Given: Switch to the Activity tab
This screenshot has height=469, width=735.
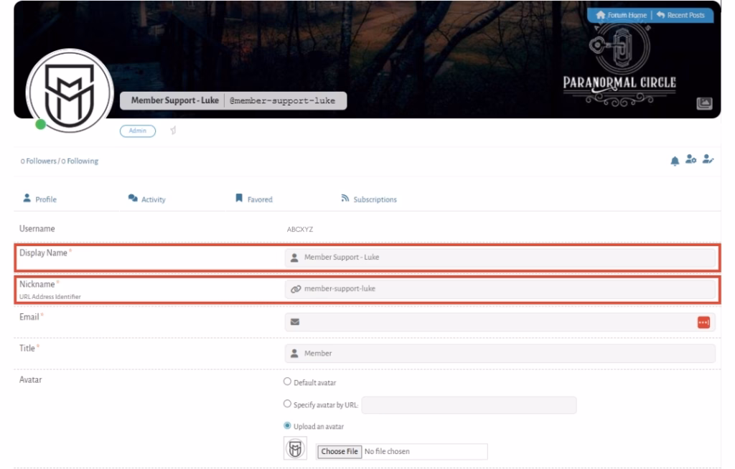Looking at the screenshot, I should [x=146, y=199].
